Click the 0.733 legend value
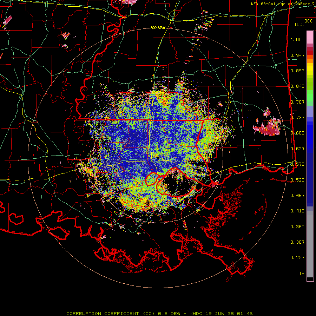 297,118
